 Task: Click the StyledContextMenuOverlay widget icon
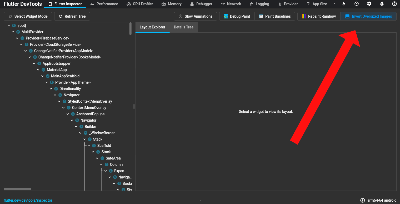[x=64, y=101]
